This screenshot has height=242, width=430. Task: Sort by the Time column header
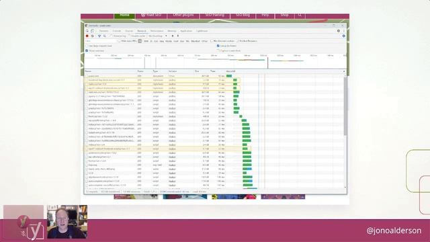[217, 71]
